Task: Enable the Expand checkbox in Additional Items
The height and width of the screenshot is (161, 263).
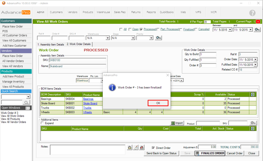Action: point(42,123)
